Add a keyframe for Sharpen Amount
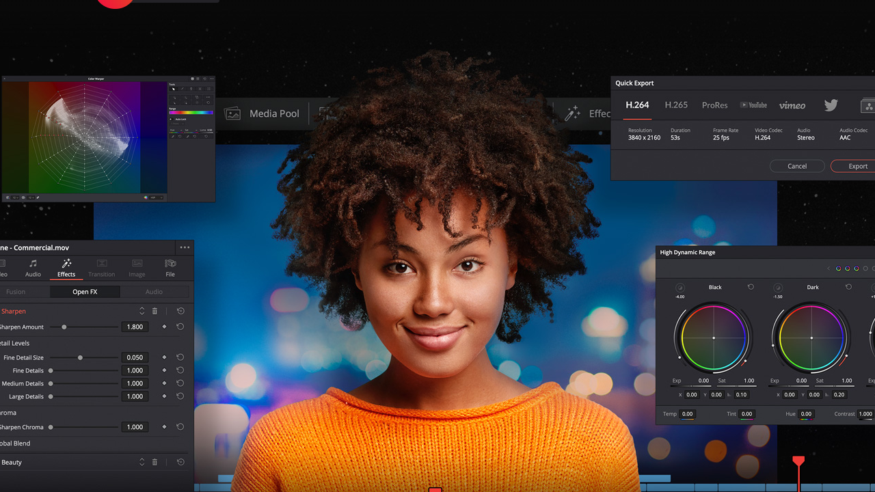This screenshot has width=875, height=492. coord(164,327)
